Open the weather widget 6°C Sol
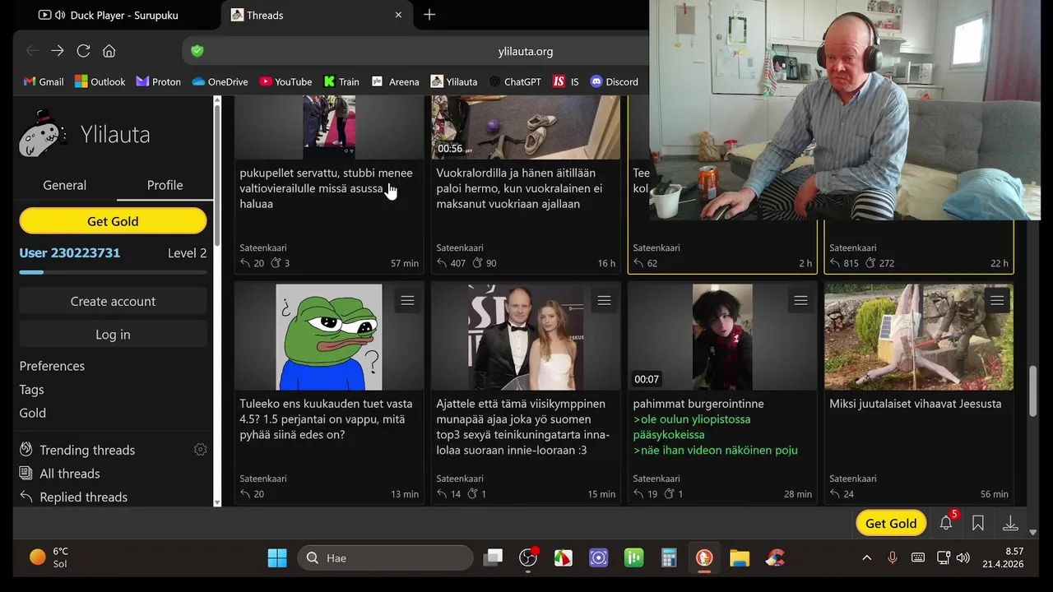The width and height of the screenshot is (1053, 592). [x=49, y=557]
